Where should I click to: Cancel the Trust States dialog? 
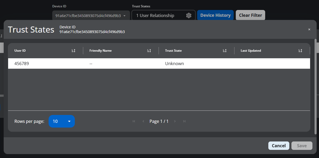(x=279, y=146)
